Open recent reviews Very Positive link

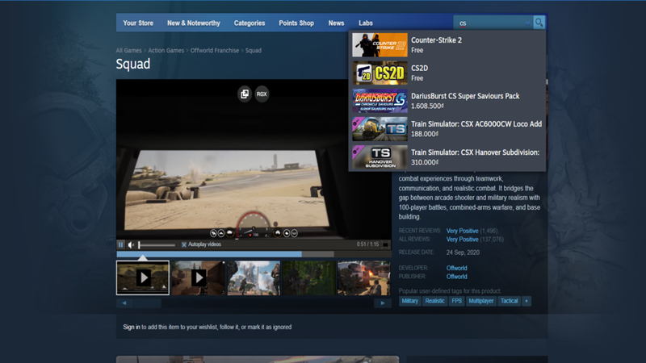(x=462, y=231)
